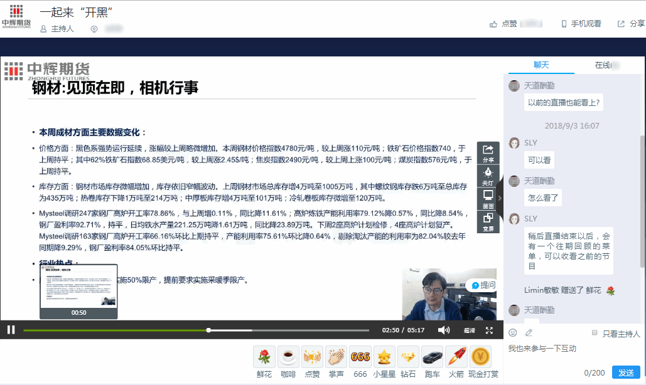
Task: Open the 超清 video quality selector
Action: 469,330
